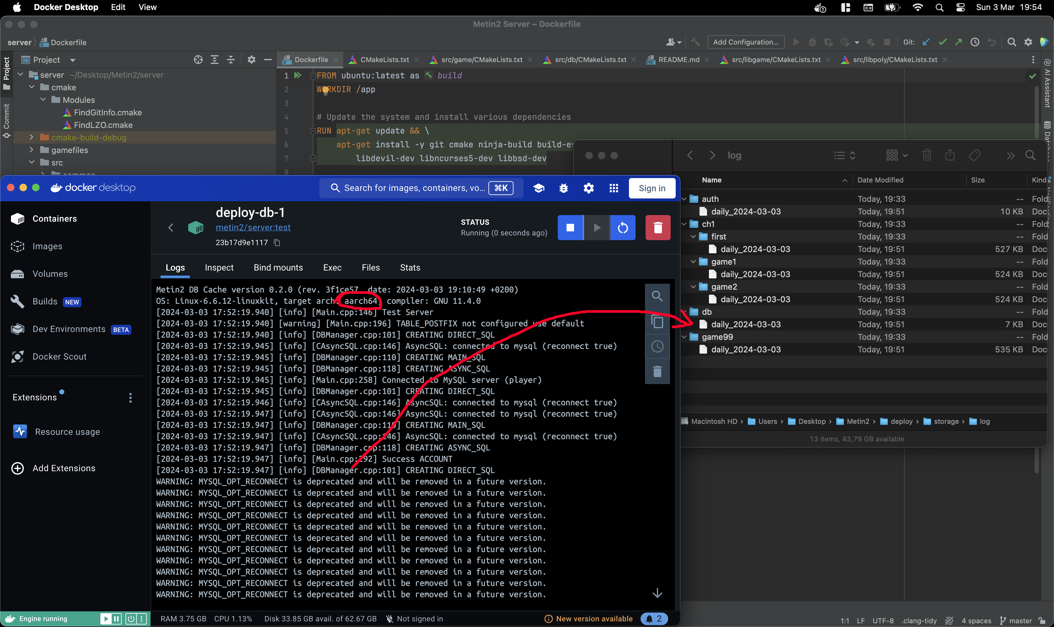Open README.md editor tab
The height and width of the screenshot is (627, 1054).
pos(679,60)
